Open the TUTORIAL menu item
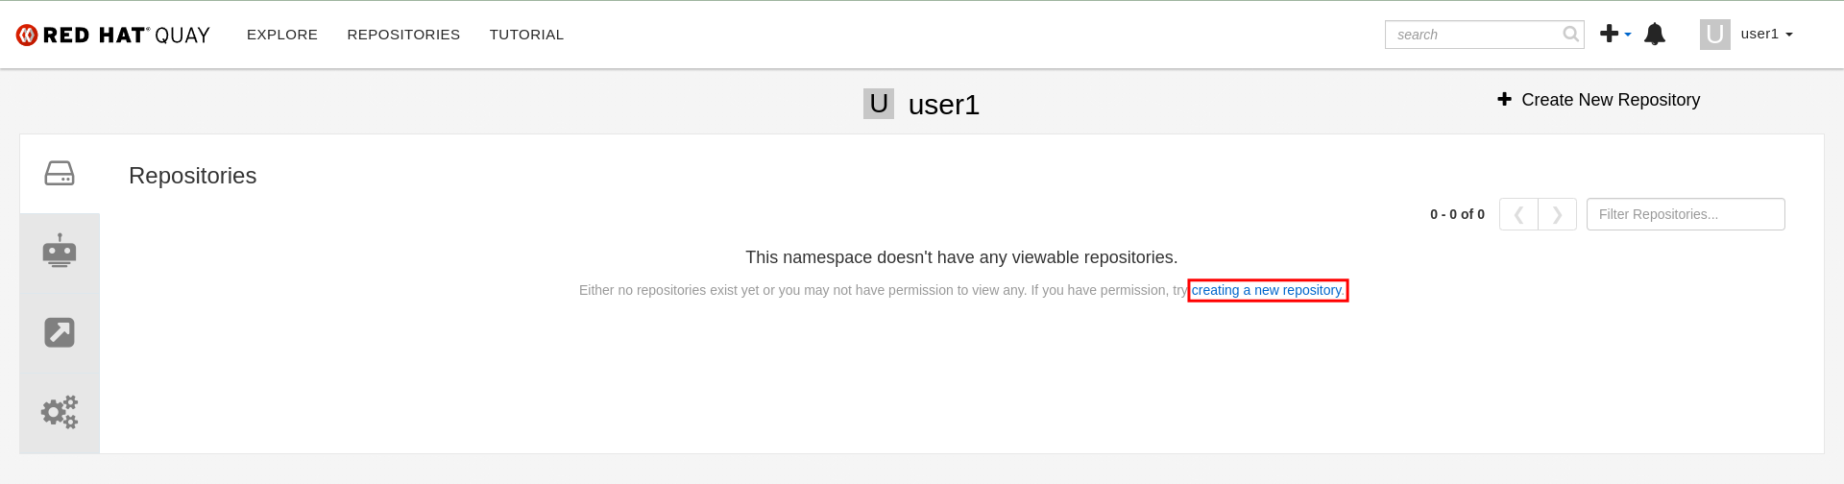This screenshot has height=484, width=1844. pos(526,35)
